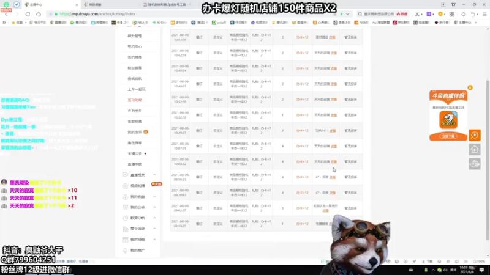This screenshot has width=490, height=275.
Task: Click the 我的收益 section icon
Action: [x=126, y=197]
